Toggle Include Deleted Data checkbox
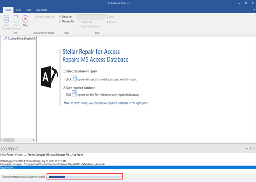Image resolution: width=256 pixels, height=182 pixels. tap(33, 16)
